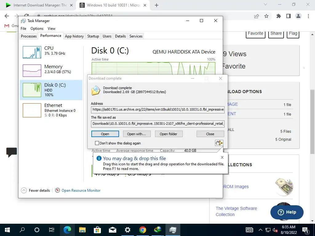Click Resource Monitor gauge icon

pos(58,190)
